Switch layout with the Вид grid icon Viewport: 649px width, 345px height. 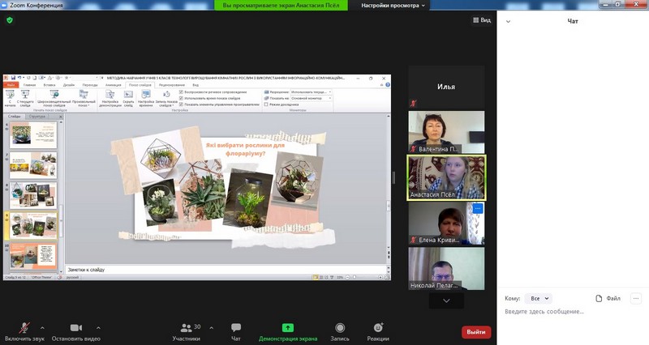476,19
